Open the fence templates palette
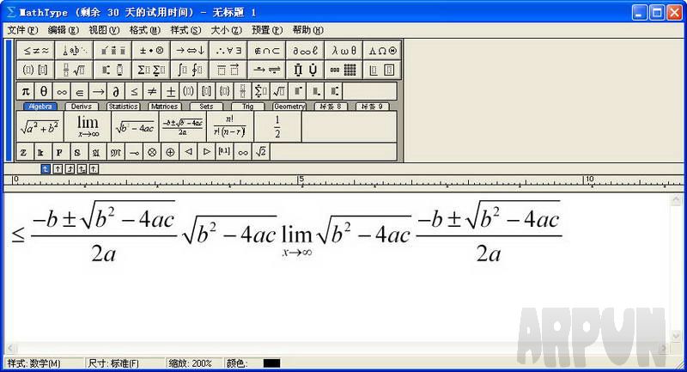 36,70
